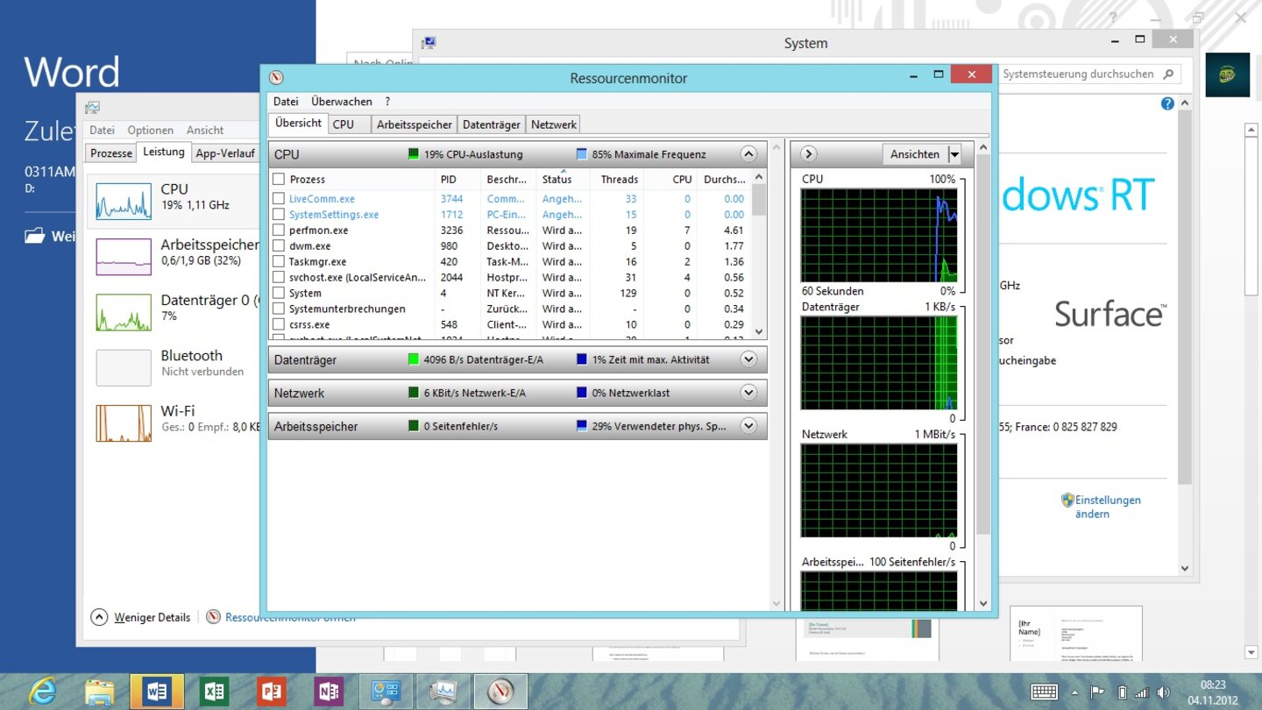Switch to Word in the taskbar

[157, 692]
